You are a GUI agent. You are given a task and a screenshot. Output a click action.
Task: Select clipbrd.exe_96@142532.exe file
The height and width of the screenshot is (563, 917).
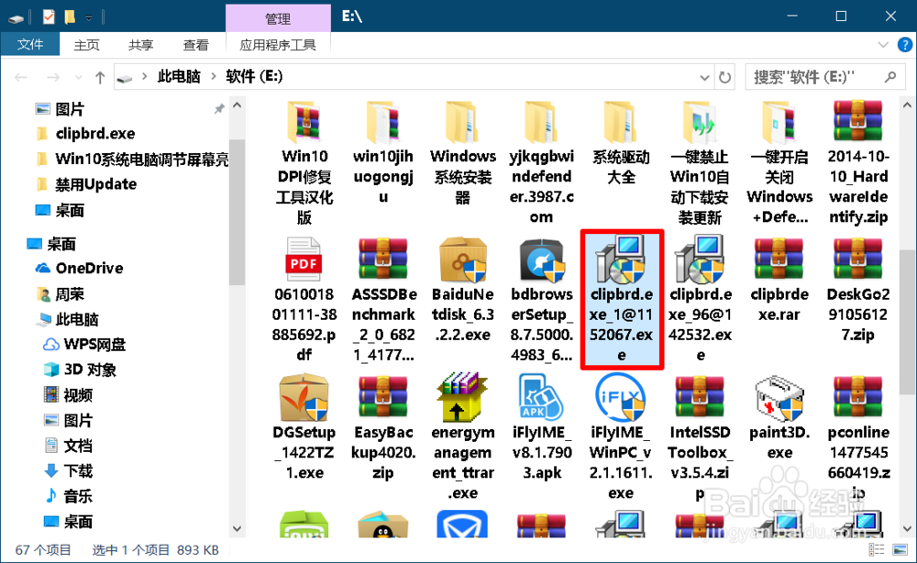[700, 300]
